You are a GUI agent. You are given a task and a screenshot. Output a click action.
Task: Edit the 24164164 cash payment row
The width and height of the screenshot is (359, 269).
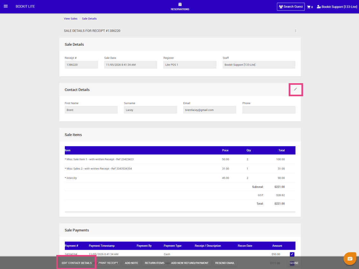click(x=292, y=254)
